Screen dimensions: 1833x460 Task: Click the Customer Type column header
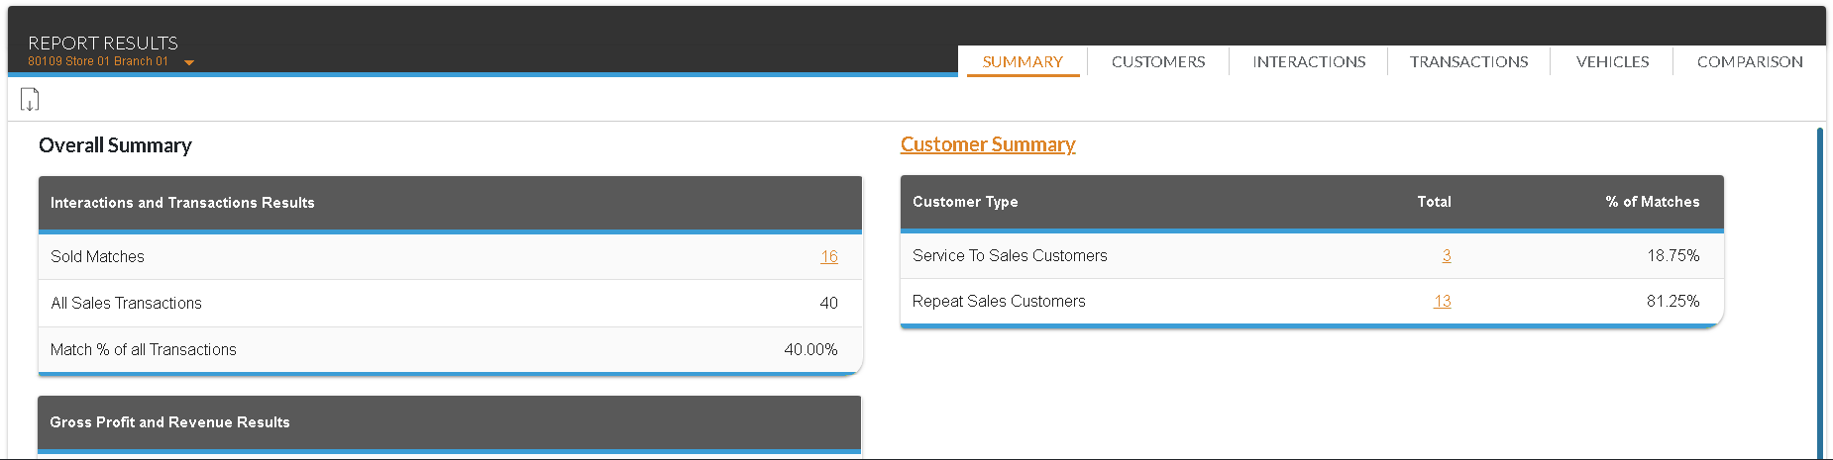click(x=964, y=202)
